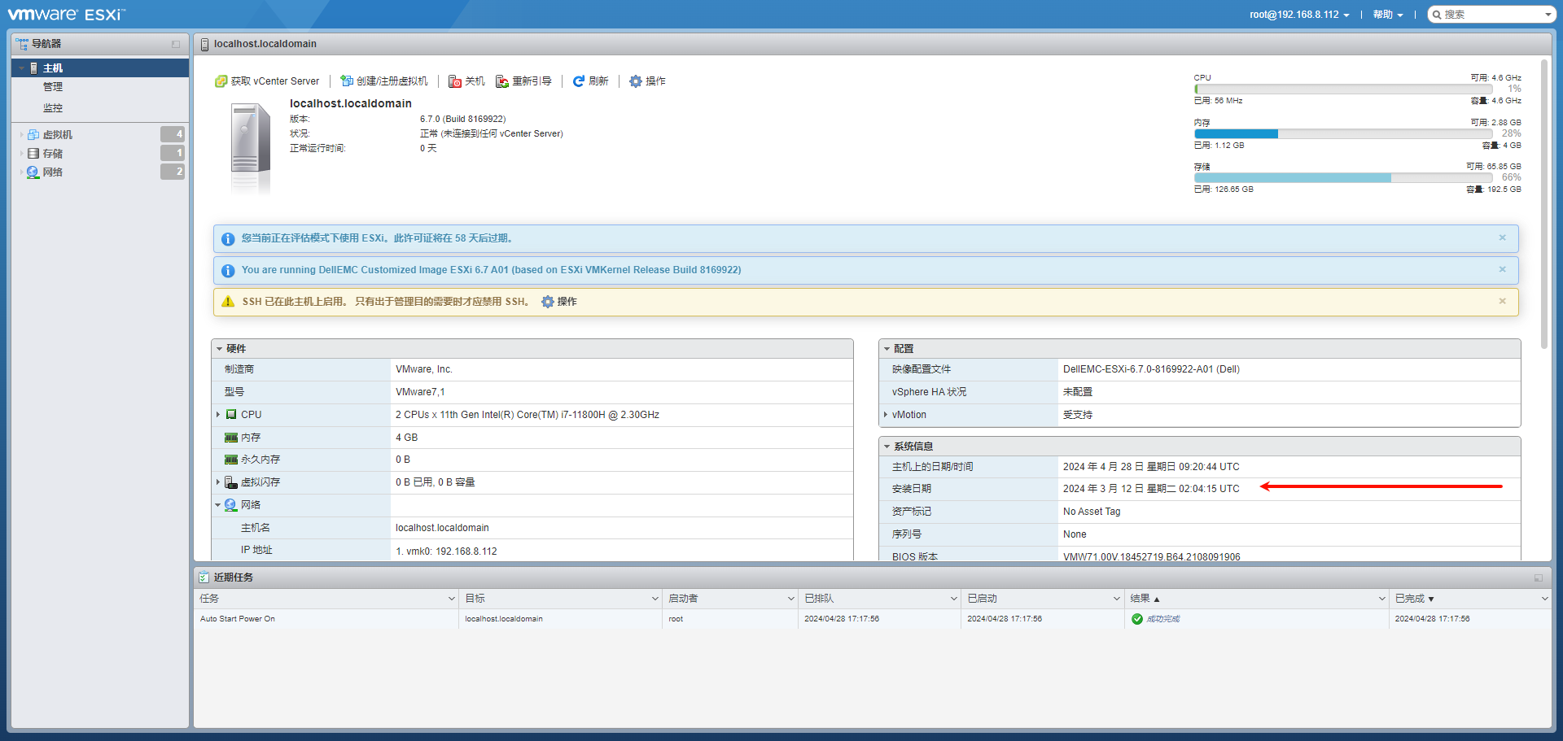Collapse the 系统信息 section
This screenshot has height=741, width=1563.
click(887, 447)
